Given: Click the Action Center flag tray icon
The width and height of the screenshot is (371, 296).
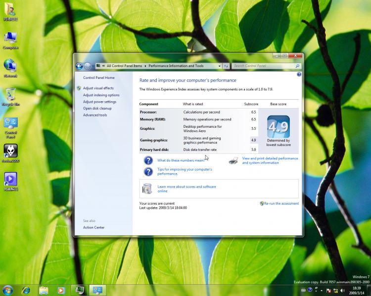Looking at the screenshot, I should click(x=328, y=291).
